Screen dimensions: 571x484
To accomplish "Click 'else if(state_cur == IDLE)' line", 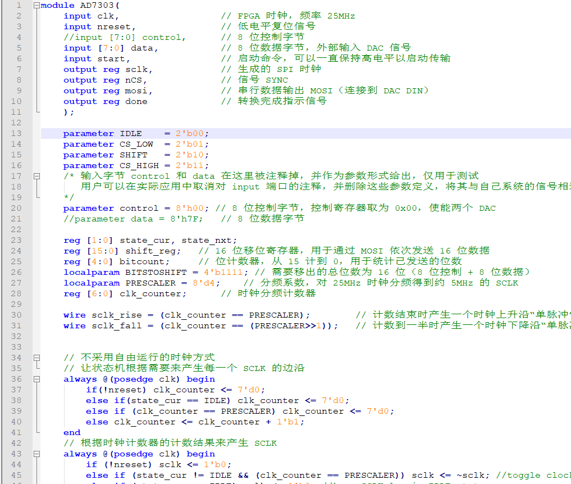I will [217, 400].
